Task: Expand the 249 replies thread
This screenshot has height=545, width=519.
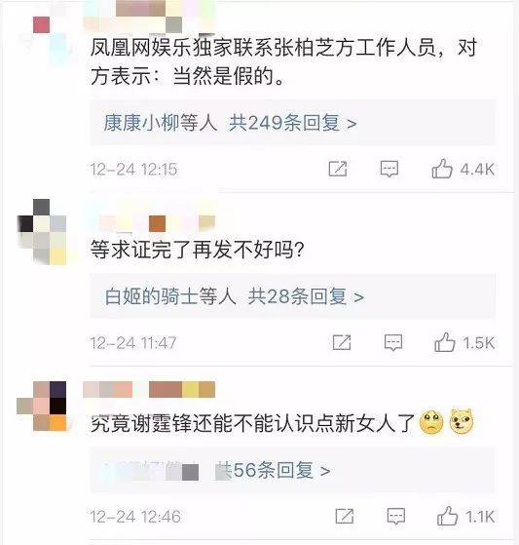Action: (292, 123)
